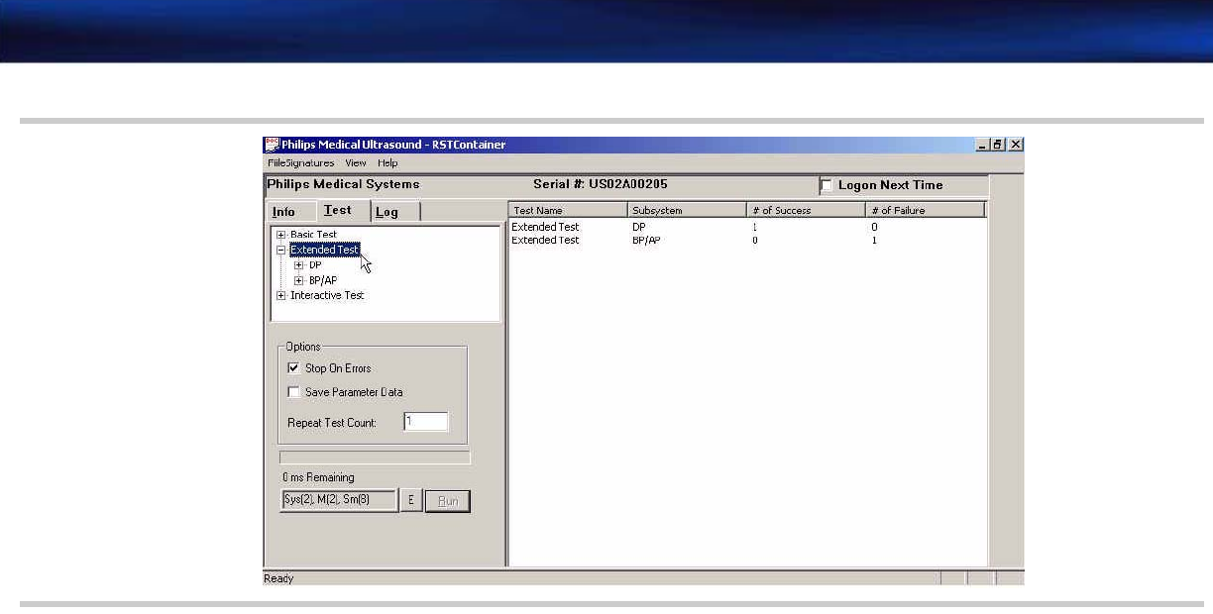Click the Ready status bar text

point(278,578)
